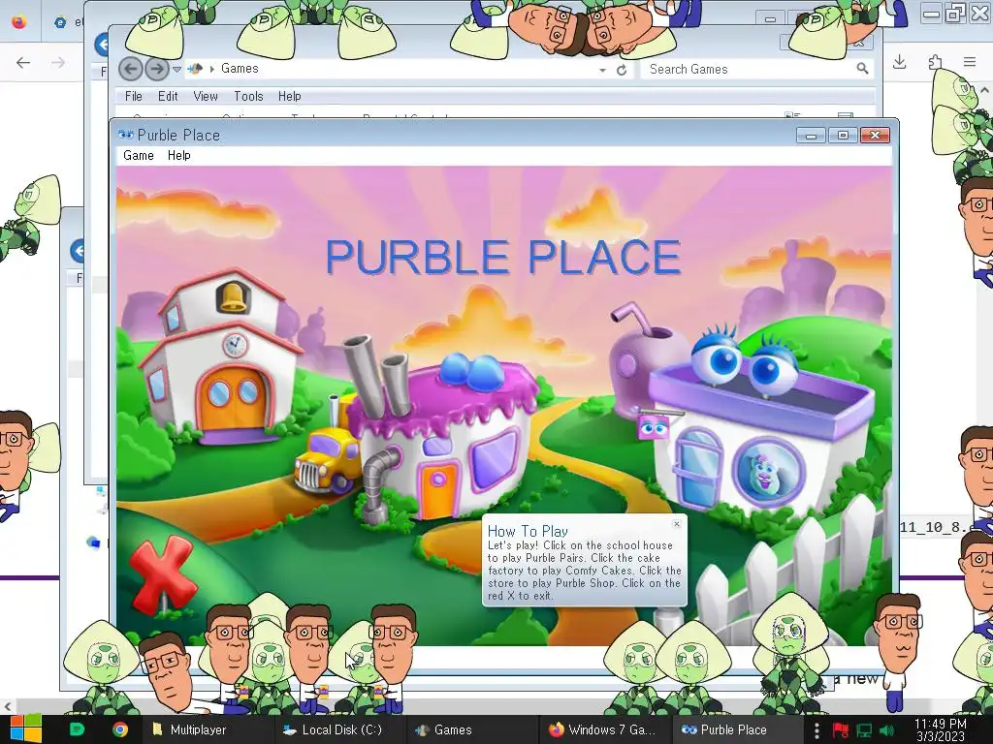Image resolution: width=993 pixels, height=744 pixels.
Task: Open the Edit menu in Games explorer window
Action: (x=168, y=96)
